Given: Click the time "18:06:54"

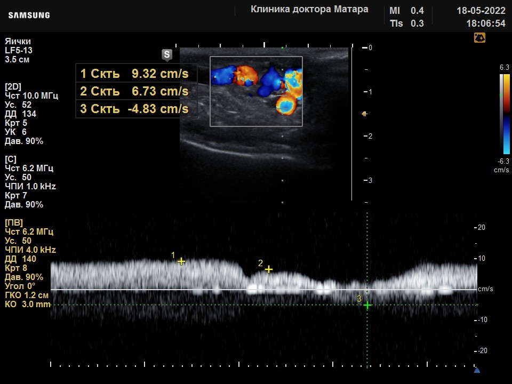Looking at the screenshot, I should tap(486, 23).
